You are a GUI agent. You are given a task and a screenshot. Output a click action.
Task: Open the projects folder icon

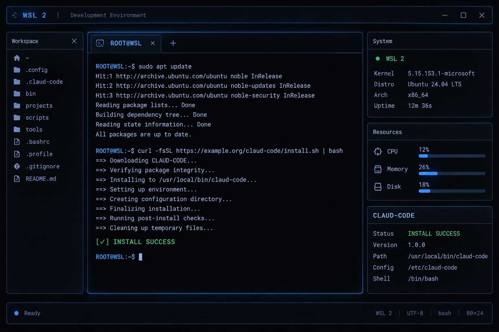click(x=17, y=106)
